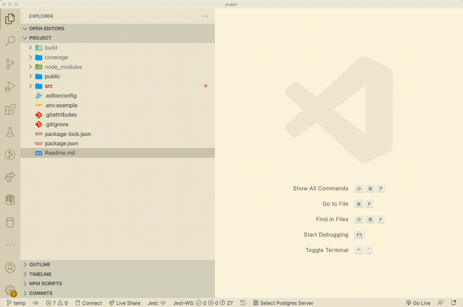
Task: Click the F5 key hint
Action: coord(359,235)
